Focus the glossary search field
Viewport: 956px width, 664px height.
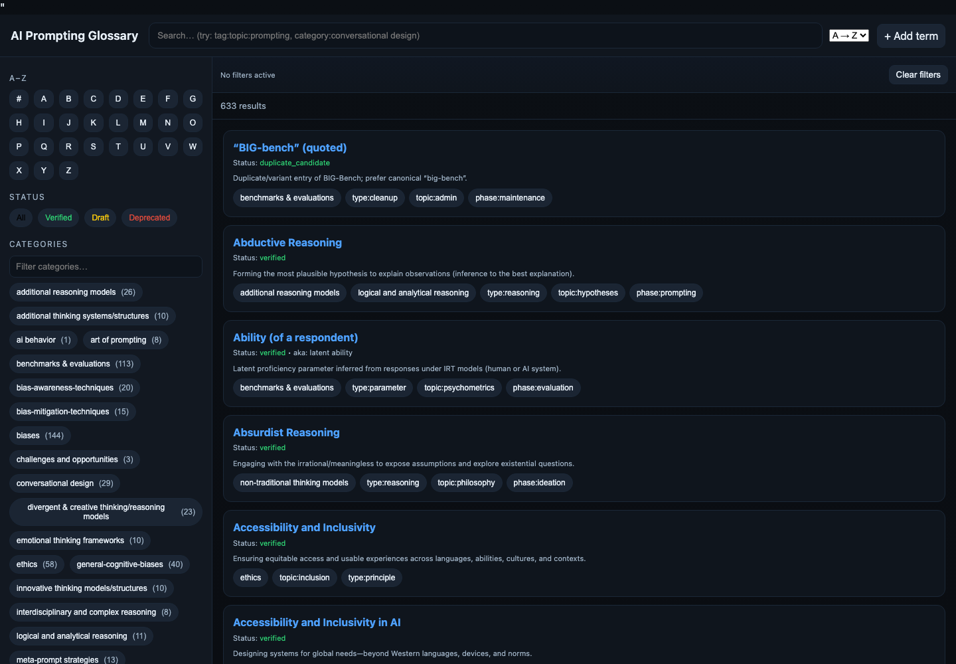pos(485,36)
